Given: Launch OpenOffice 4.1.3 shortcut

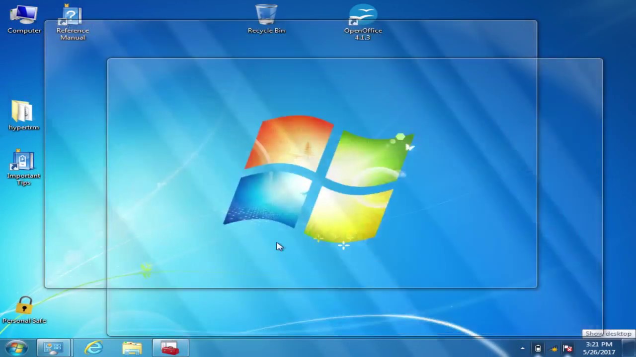Looking at the screenshot, I should pos(363,23).
